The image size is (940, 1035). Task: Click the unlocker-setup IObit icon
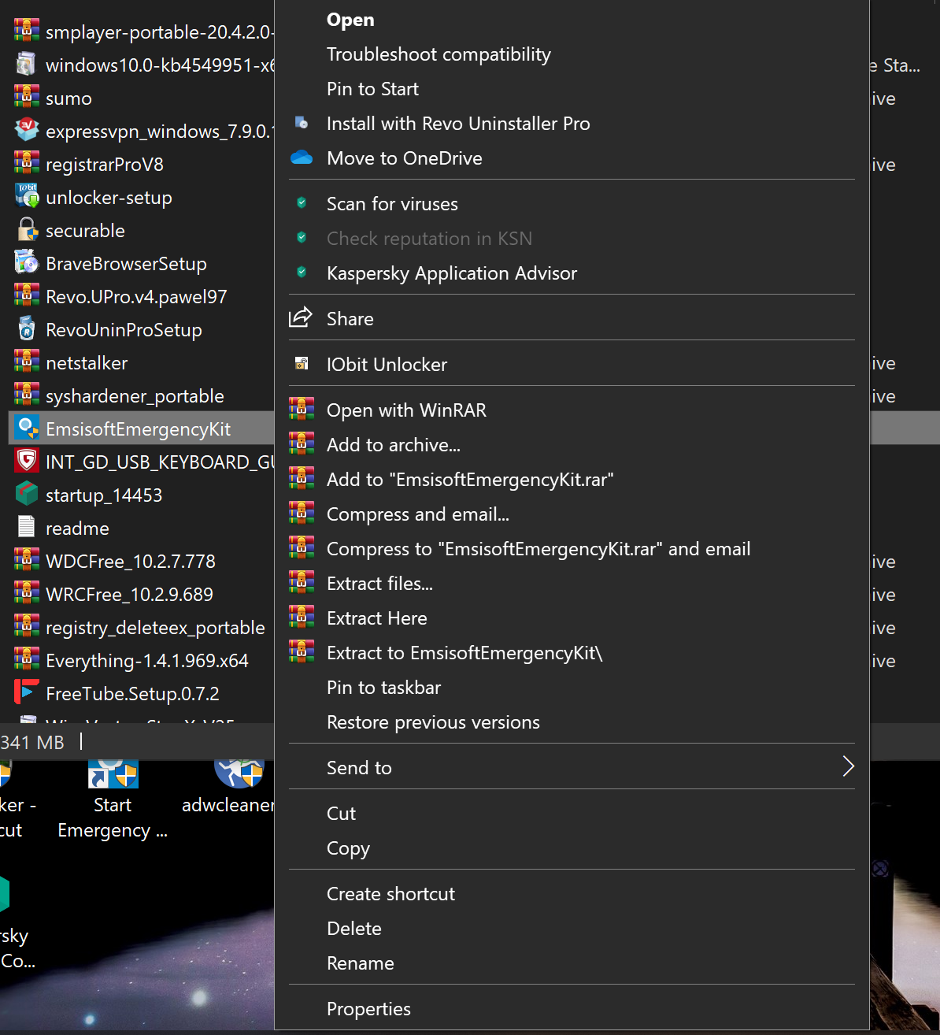click(x=27, y=196)
